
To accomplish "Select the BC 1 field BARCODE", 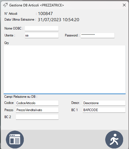I will 104,110.
